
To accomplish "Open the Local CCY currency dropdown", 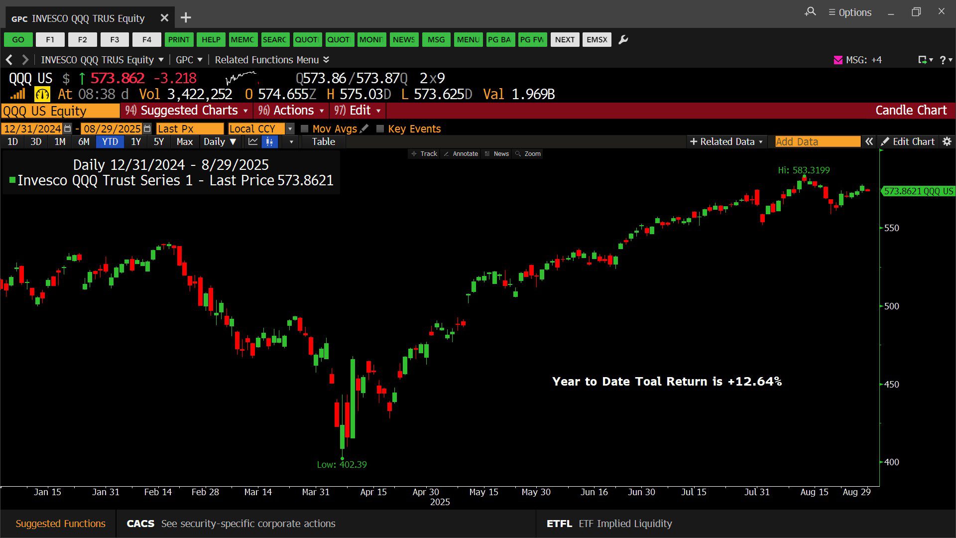I will [290, 129].
